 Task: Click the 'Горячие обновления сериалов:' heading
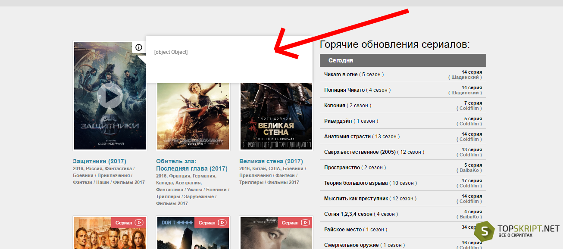click(395, 44)
